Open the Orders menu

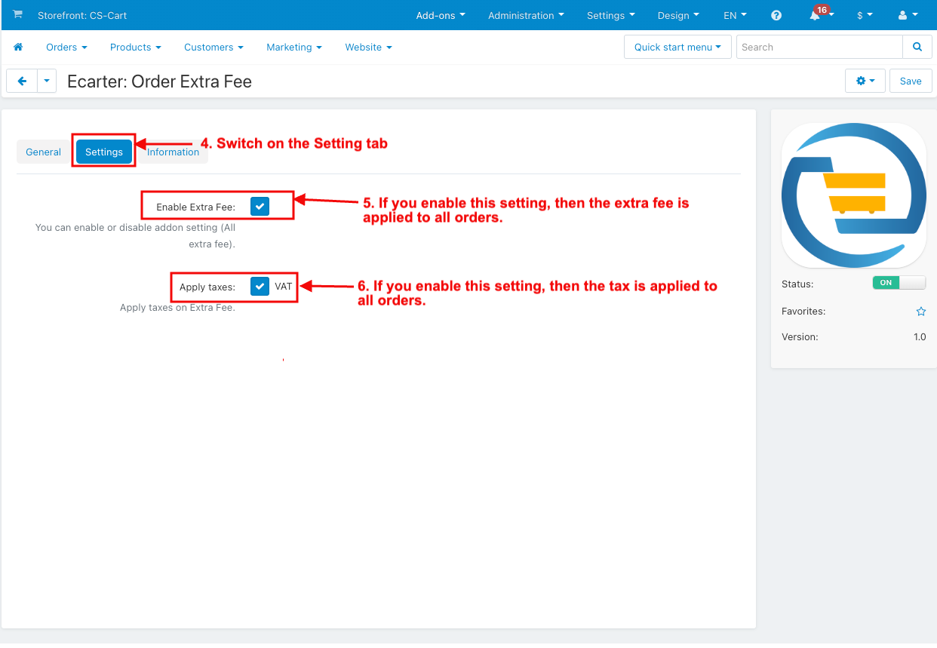pos(66,47)
